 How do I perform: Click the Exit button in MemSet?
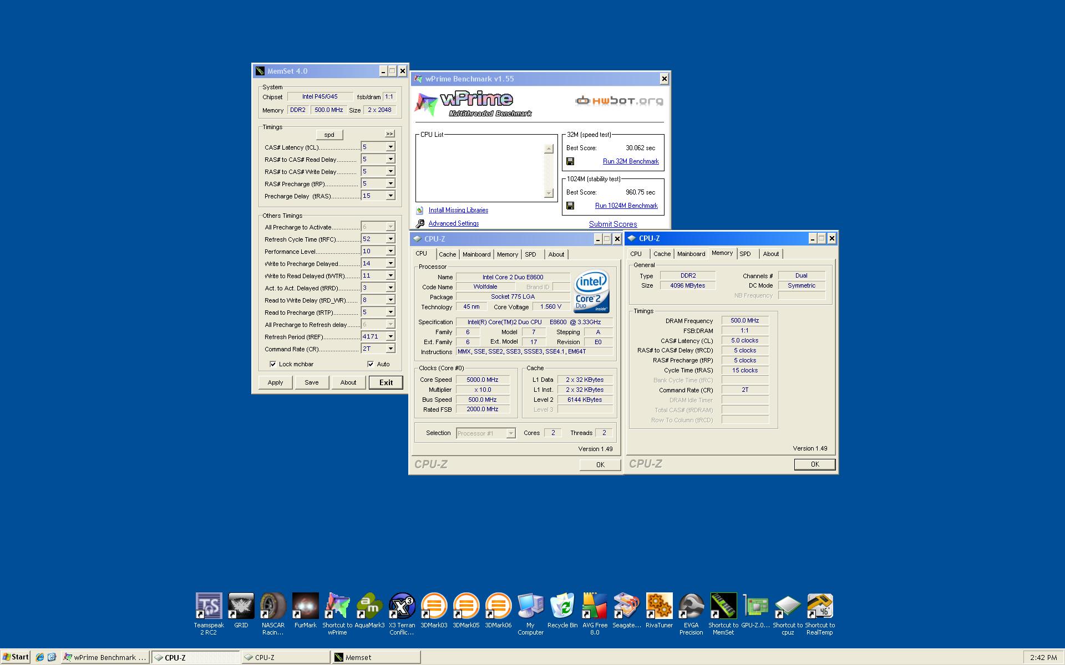[386, 382]
